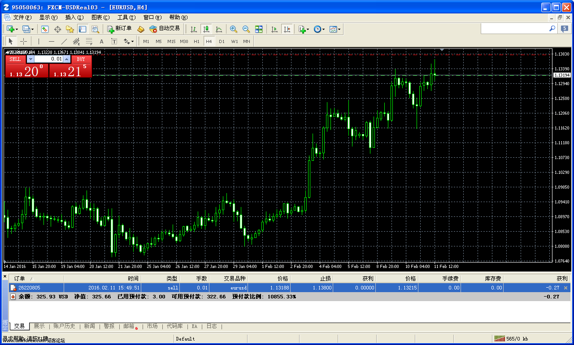Sort by the 订单 column header
This screenshot has height=345, width=574.
36,279
